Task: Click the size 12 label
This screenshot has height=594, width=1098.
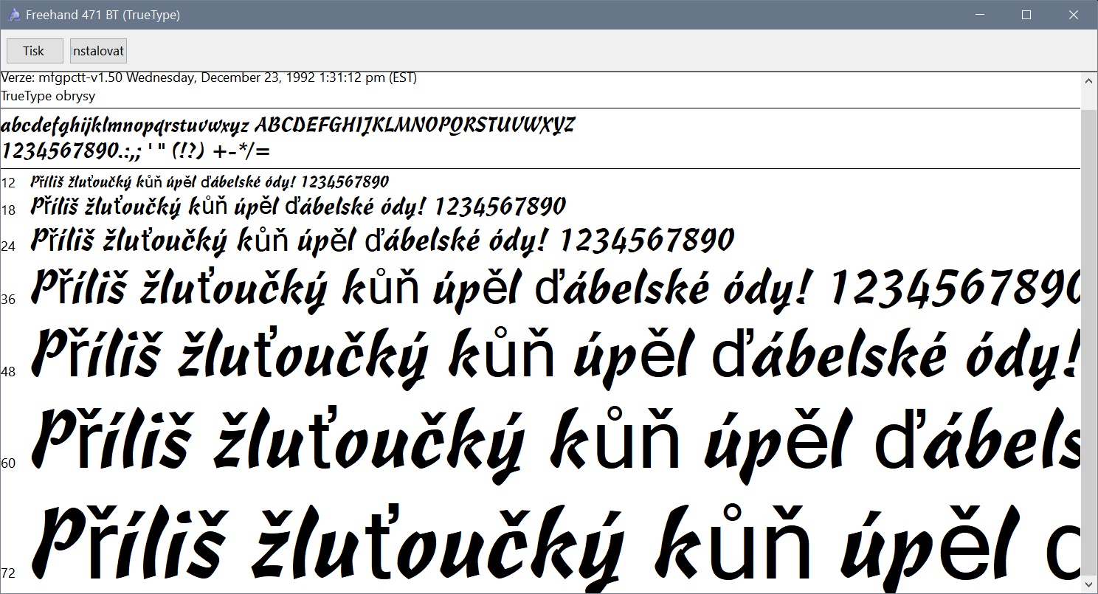Action: (x=8, y=183)
